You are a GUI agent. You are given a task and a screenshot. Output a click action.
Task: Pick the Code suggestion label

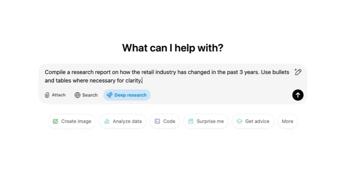click(169, 121)
